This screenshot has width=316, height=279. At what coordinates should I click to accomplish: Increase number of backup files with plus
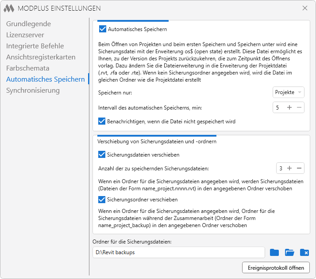point(289,168)
